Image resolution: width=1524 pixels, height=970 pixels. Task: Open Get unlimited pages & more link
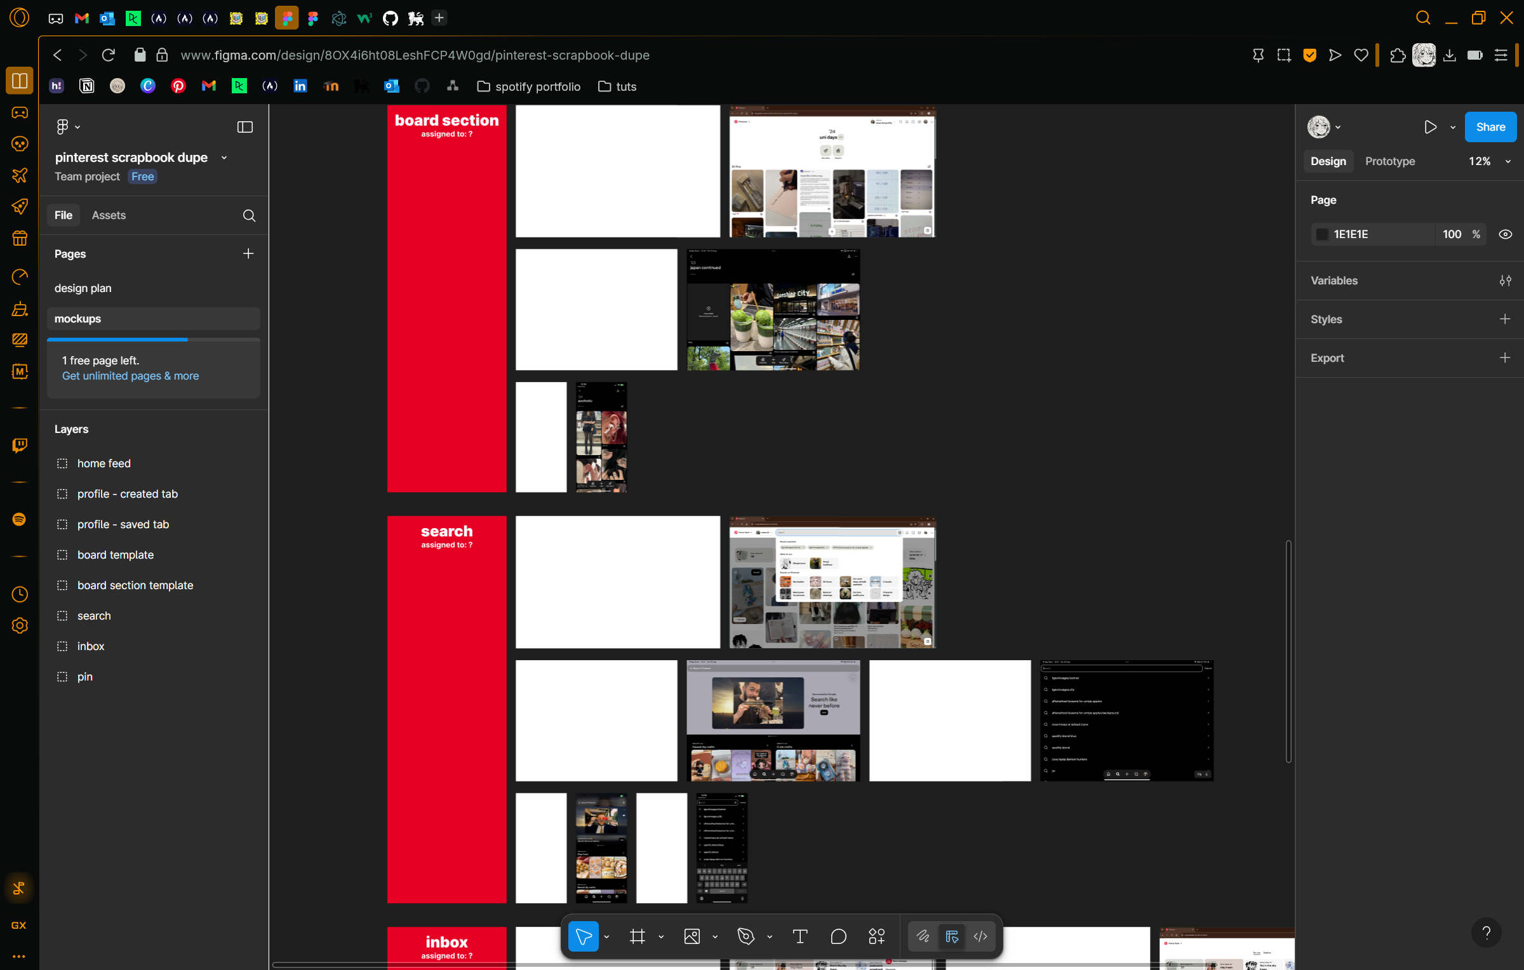pyautogui.click(x=130, y=376)
